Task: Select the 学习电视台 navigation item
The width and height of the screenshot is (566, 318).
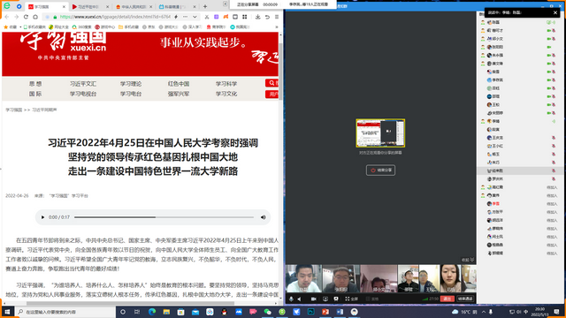Action: [x=83, y=94]
